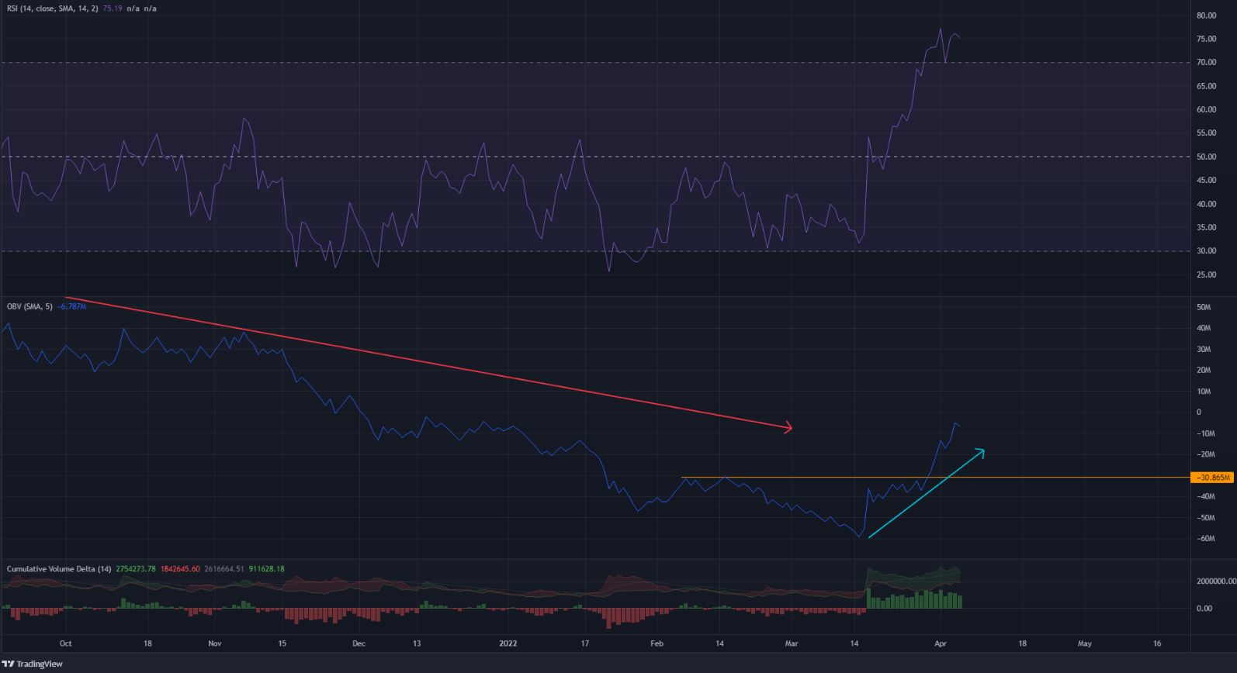Click the 2022 label on time axis
Viewport: 1237px width, 673px height.
coord(508,644)
